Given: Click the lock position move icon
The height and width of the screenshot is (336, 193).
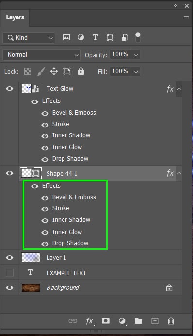Looking at the screenshot, I should pyautogui.click(x=54, y=71).
